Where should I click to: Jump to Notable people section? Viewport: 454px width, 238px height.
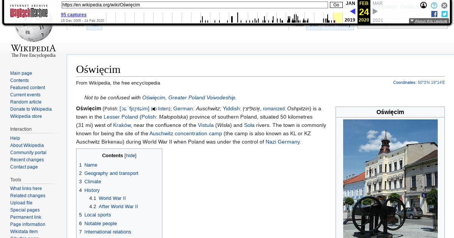101,224
